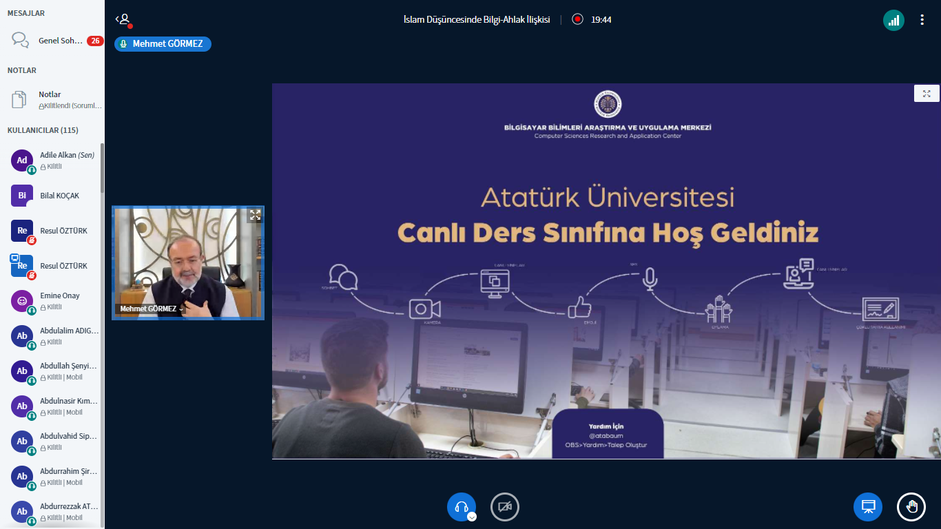Open audio device dropdown arrow on headphone button
941x529 pixels.
472,517
